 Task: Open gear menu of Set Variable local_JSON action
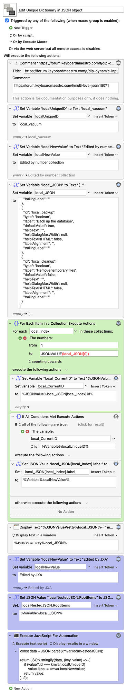click(118, 185)
